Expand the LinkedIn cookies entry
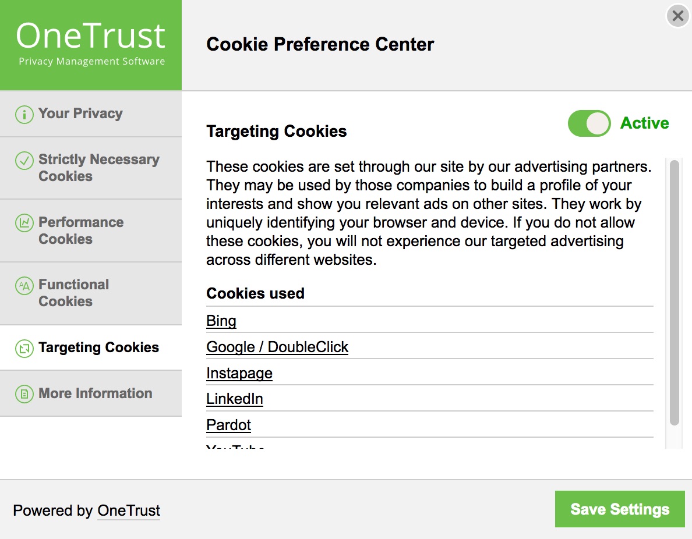 (x=235, y=399)
